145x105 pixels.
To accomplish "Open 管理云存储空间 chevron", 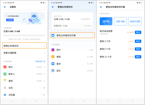I will tap(44, 46).
